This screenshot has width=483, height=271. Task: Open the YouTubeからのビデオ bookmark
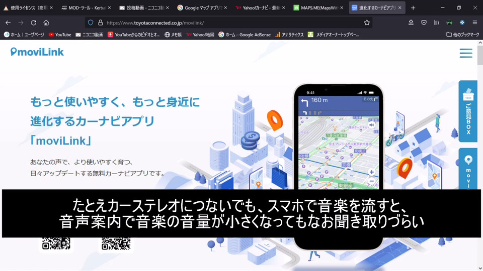click(x=134, y=35)
